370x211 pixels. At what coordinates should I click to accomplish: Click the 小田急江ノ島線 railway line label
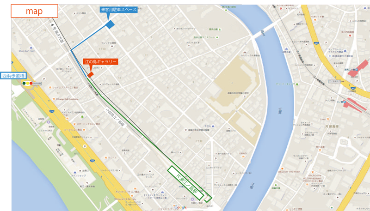pyautogui.click(x=115, y=118)
